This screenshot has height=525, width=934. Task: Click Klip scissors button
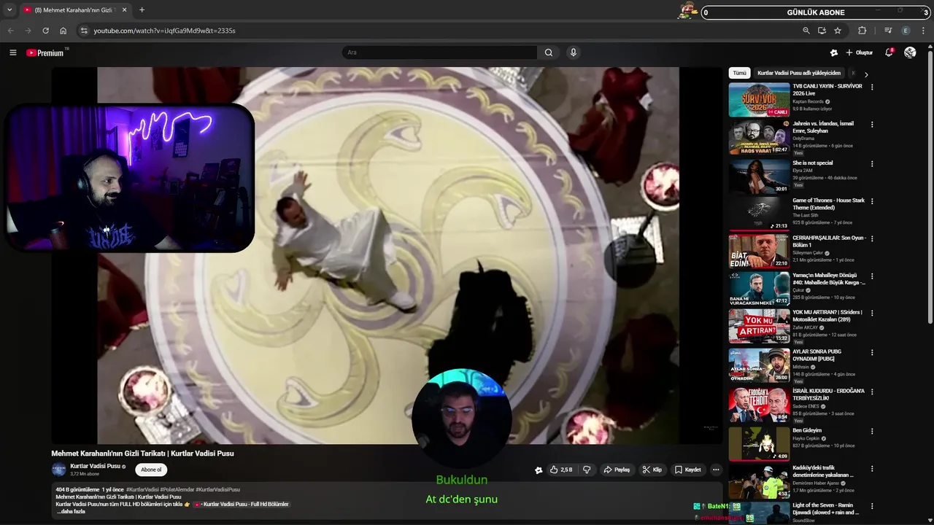(x=652, y=470)
